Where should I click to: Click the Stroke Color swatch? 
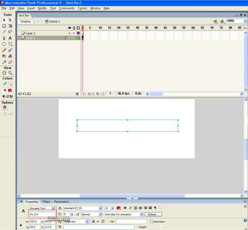coord(10,84)
